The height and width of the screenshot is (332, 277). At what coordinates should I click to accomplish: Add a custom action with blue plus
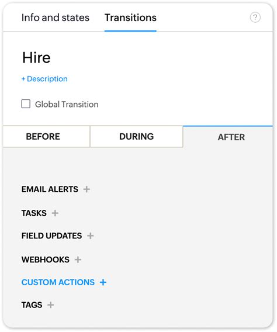[x=103, y=282]
